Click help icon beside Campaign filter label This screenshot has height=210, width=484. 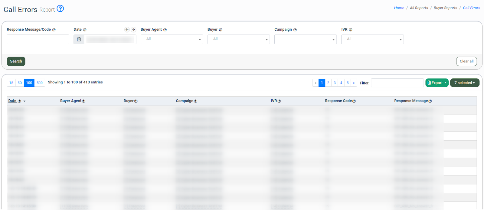[295, 30]
